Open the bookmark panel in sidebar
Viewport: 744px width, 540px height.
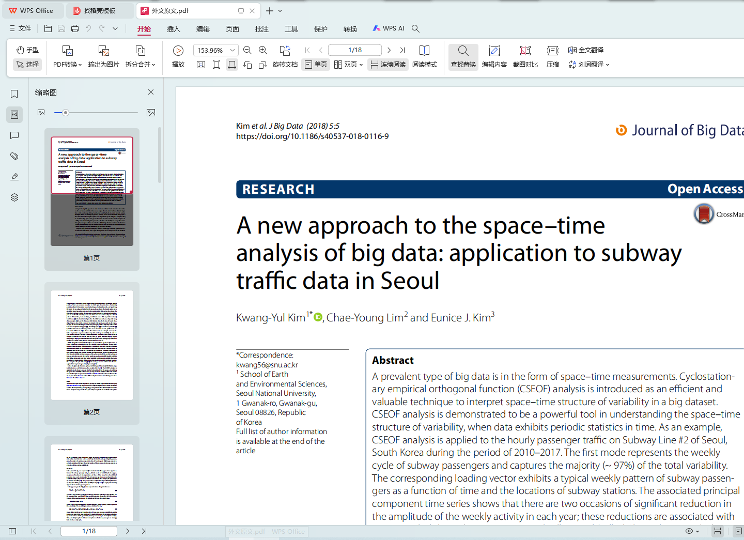pyautogui.click(x=14, y=94)
